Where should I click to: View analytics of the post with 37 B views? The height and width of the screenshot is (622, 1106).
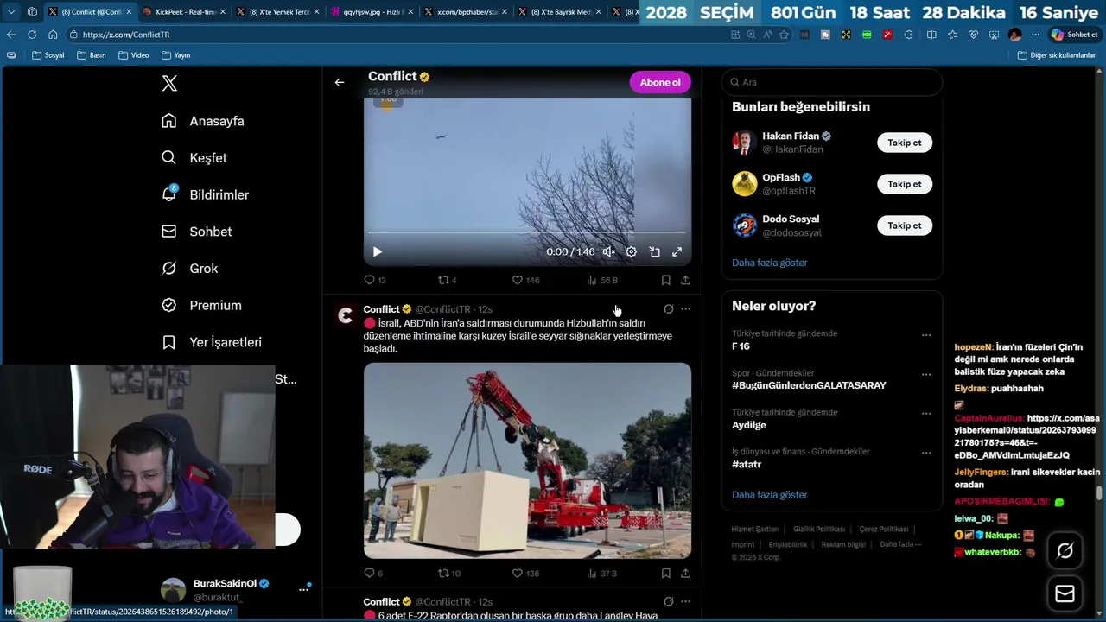[x=602, y=573]
